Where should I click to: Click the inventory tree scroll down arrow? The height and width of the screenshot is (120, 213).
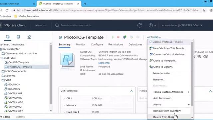(x=51, y=110)
